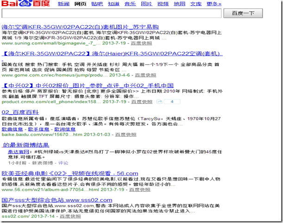Click the 百度一下 search button

tap(243, 13)
